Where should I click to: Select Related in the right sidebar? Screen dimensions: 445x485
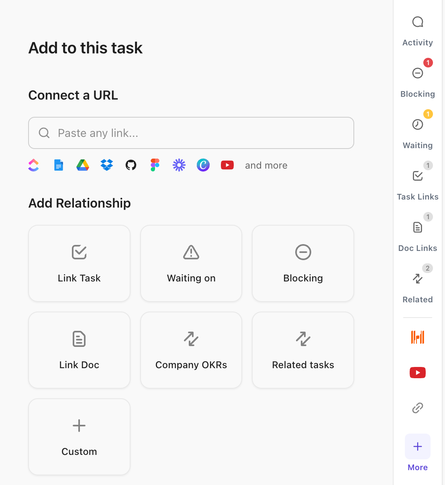418,279
